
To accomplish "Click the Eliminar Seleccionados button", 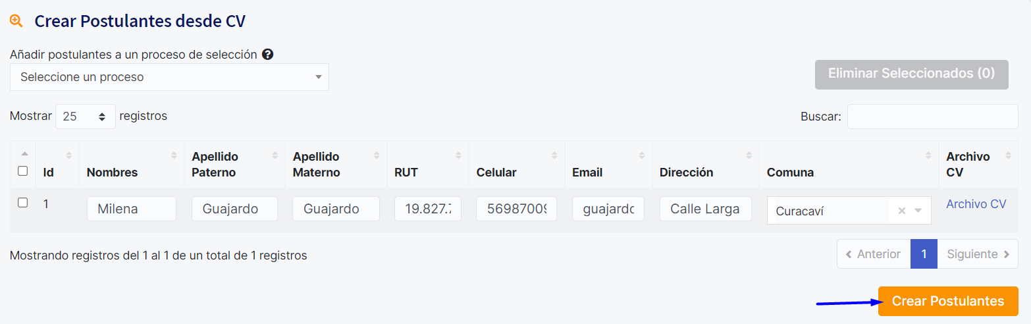I will [x=911, y=74].
